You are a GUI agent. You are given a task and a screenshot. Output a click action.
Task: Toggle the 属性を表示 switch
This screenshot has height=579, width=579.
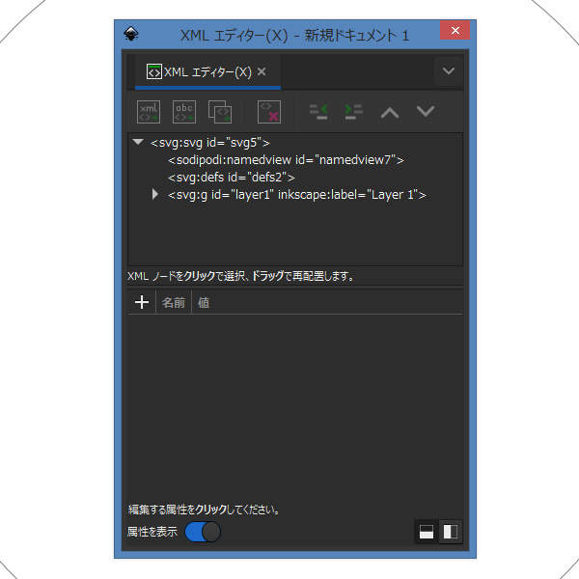click(x=203, y=532)
